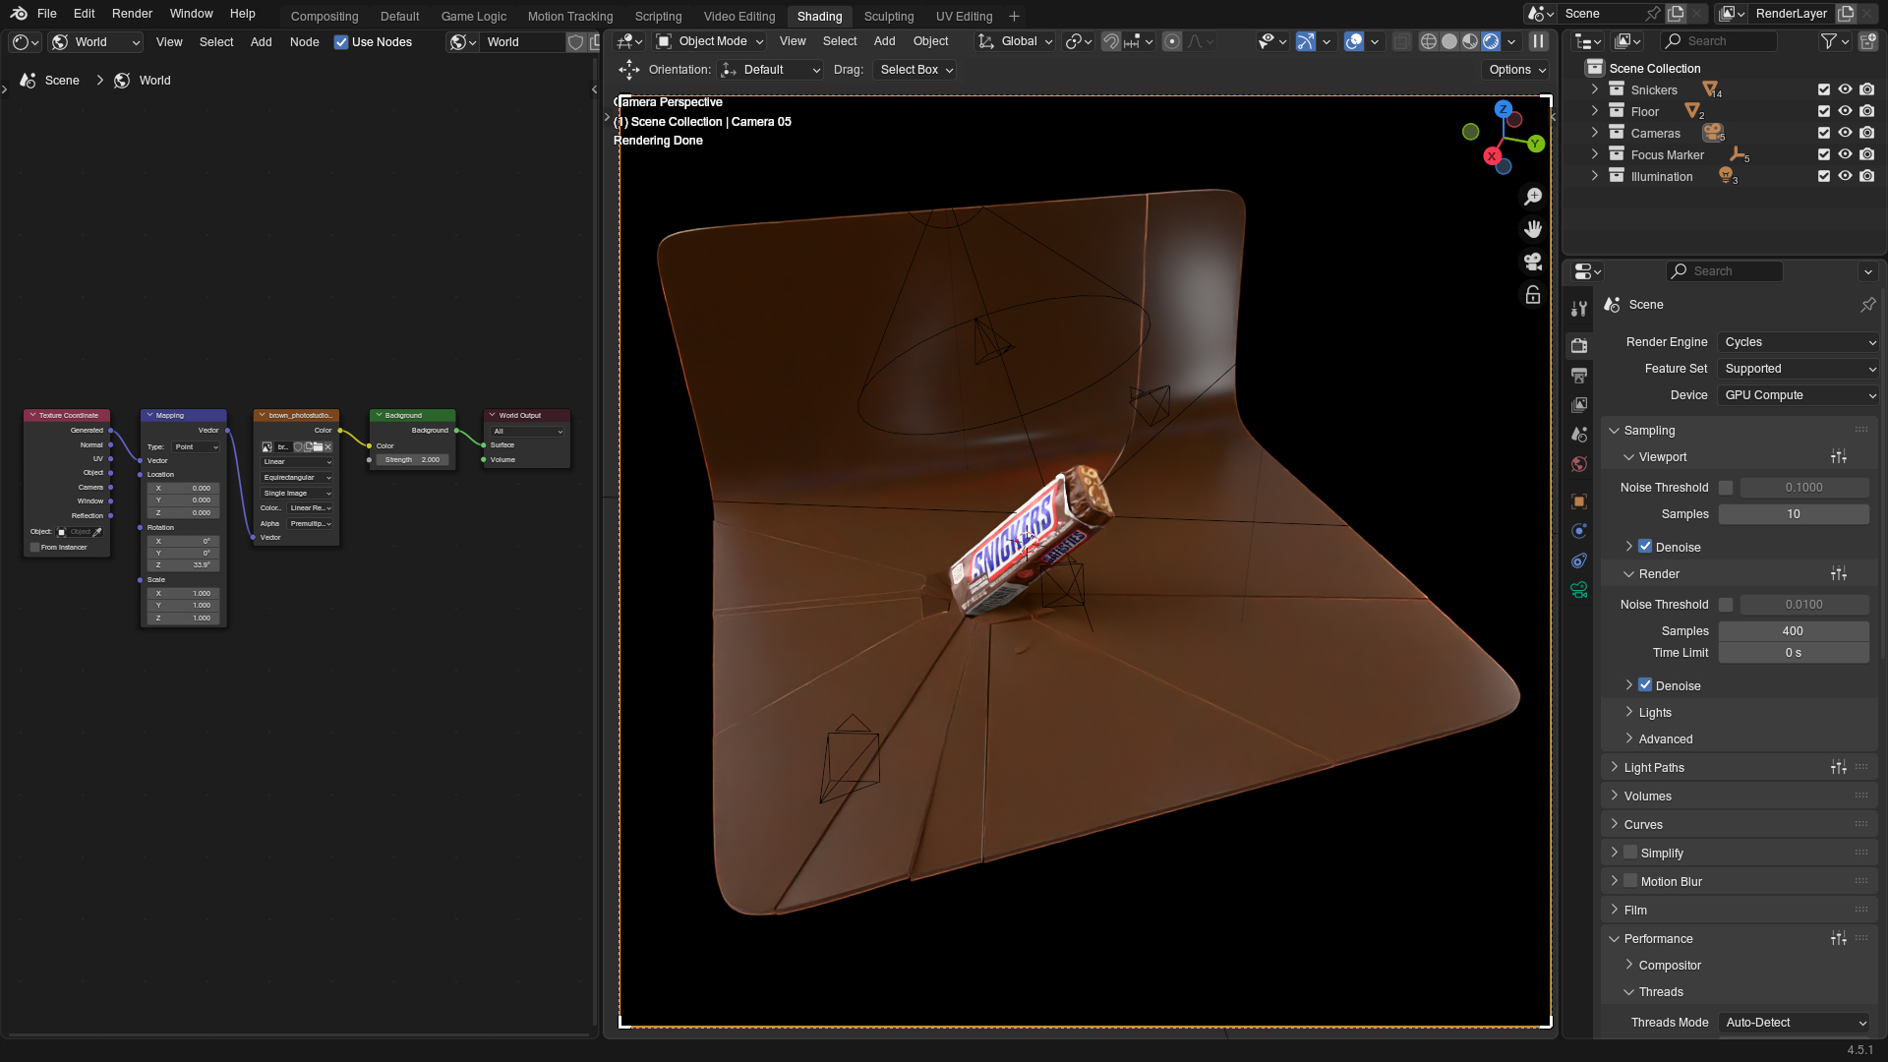Image resolution: width=1888 pixels, height=1062 pixels.
Task: Pin the Scene properties panel
Action: (1867, 305)
